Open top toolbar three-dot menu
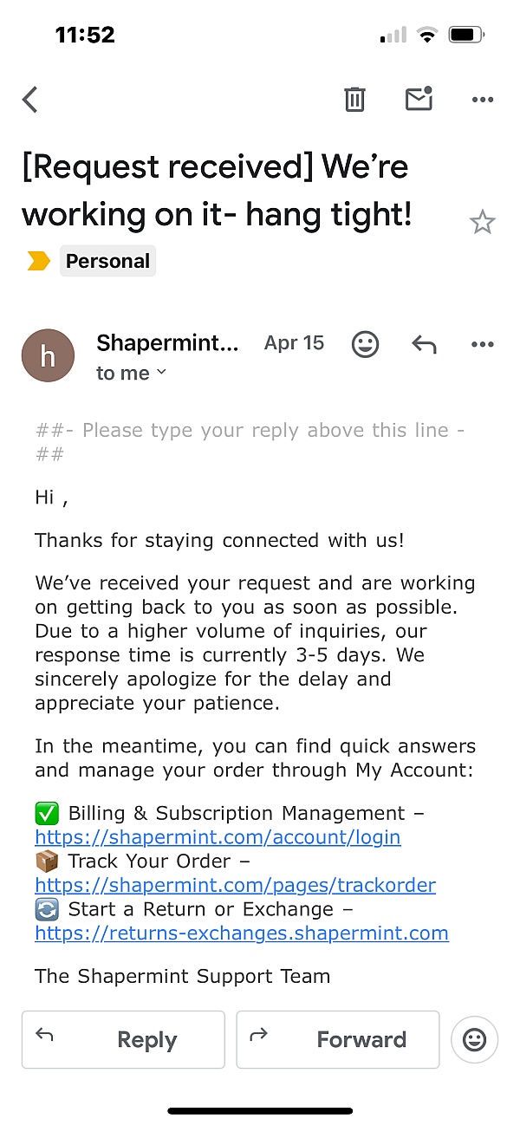Screen dimensions: 520x1125 (x=483, y=101)
